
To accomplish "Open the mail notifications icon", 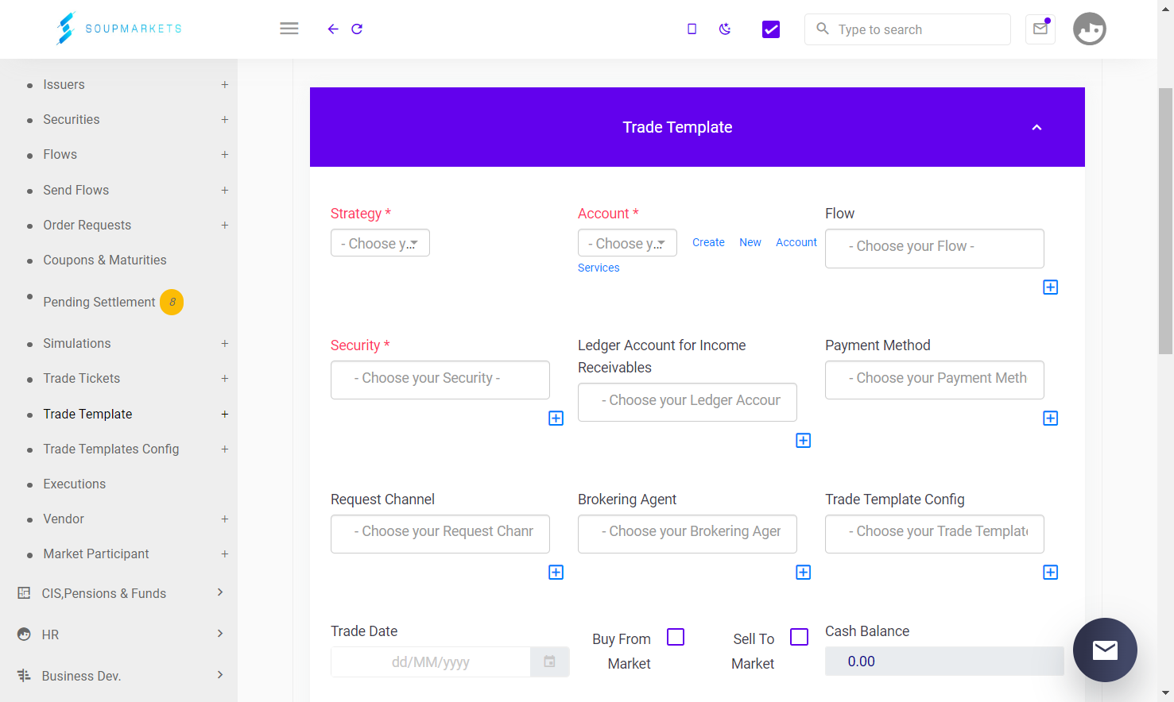I will pyautogui.click(x=1040, y=29).
